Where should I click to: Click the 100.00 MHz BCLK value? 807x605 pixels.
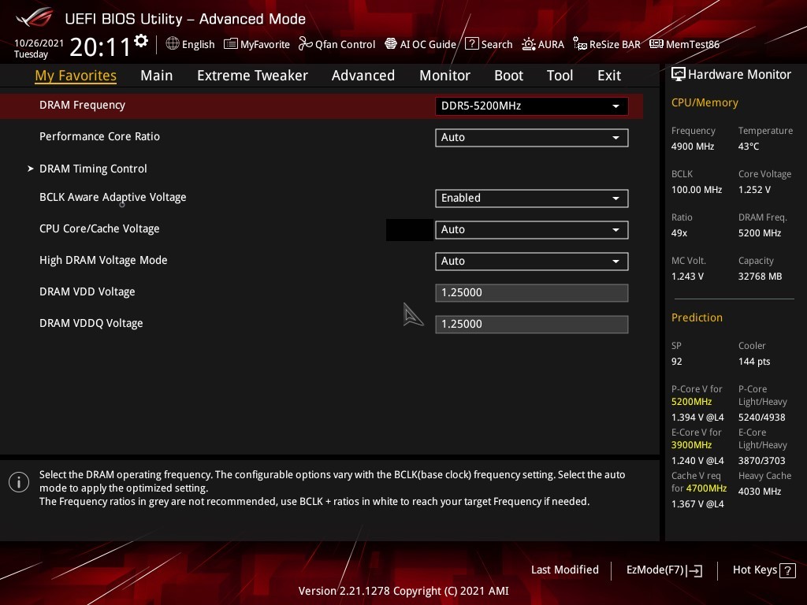click(697, 189)
